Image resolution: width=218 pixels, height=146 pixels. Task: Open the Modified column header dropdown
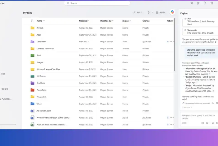point(84,21)
